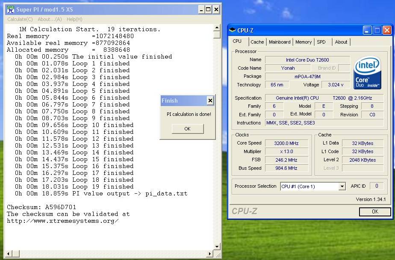Click the 1M Calculation Start line
This screenshot has height=260, width=395.
pos(89,30)
